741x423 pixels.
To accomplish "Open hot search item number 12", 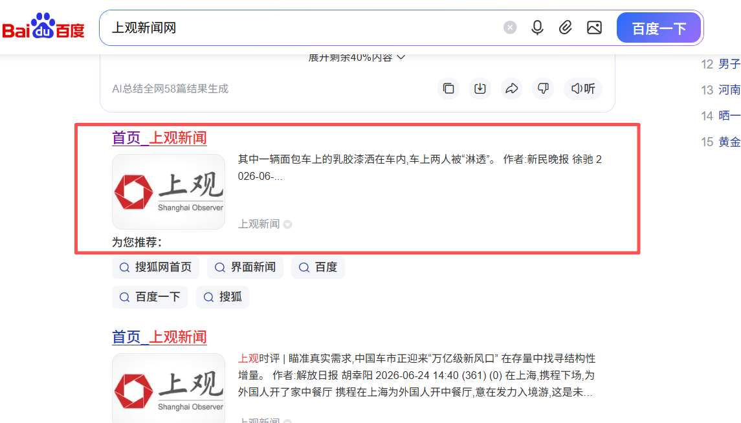I will point(721,64).
